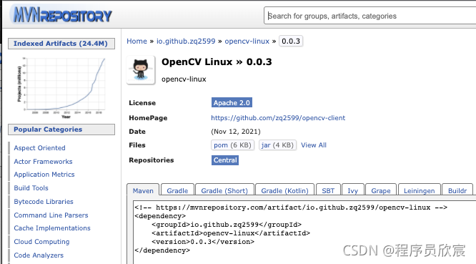Open Code Analyzers category
The width and height of the screenshot is (476, 264).
click(39, 255)
